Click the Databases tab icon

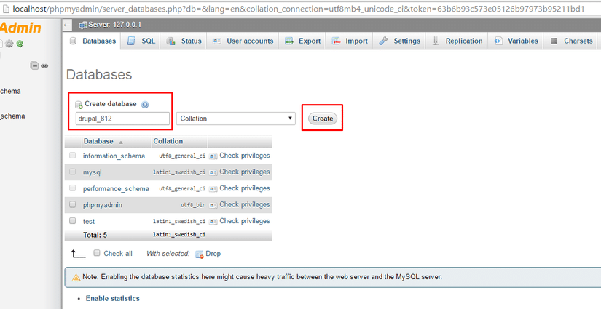pyautogui.click(x=73, y=41)
